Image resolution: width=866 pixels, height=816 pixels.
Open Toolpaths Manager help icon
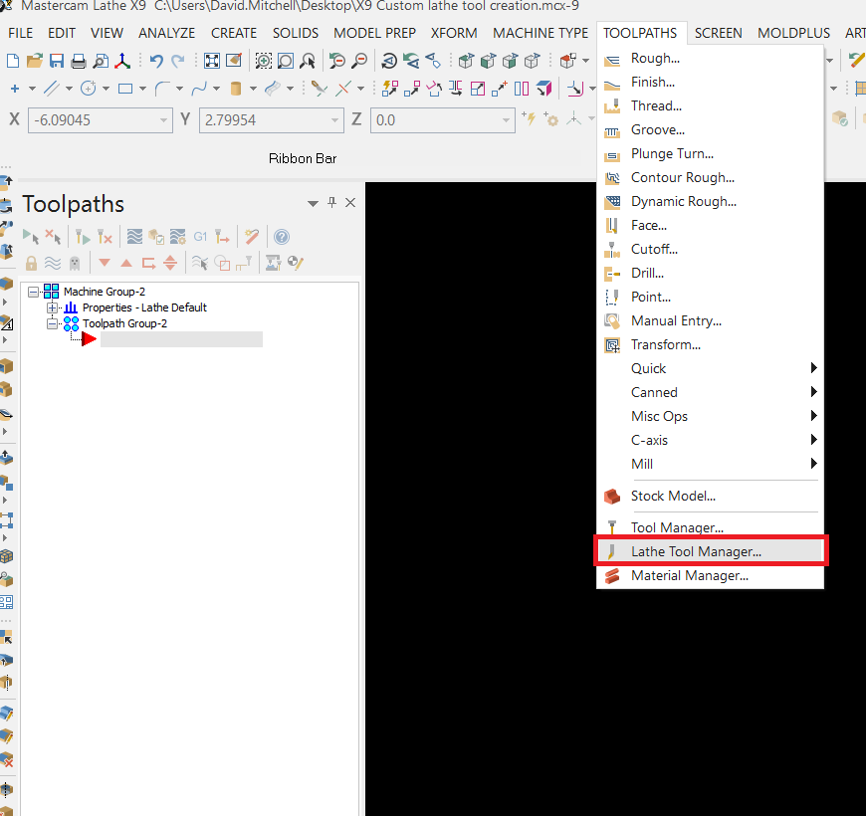pos(282,237)
